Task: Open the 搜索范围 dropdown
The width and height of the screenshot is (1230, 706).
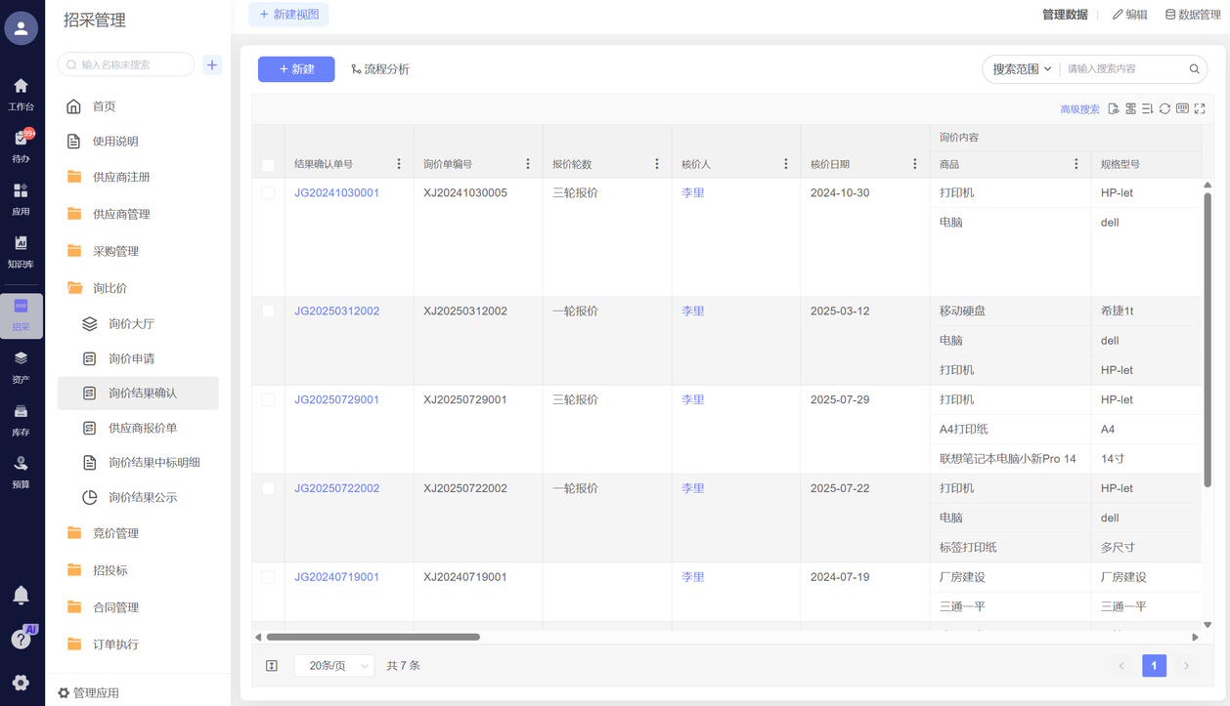Action: pos(1022,69)
